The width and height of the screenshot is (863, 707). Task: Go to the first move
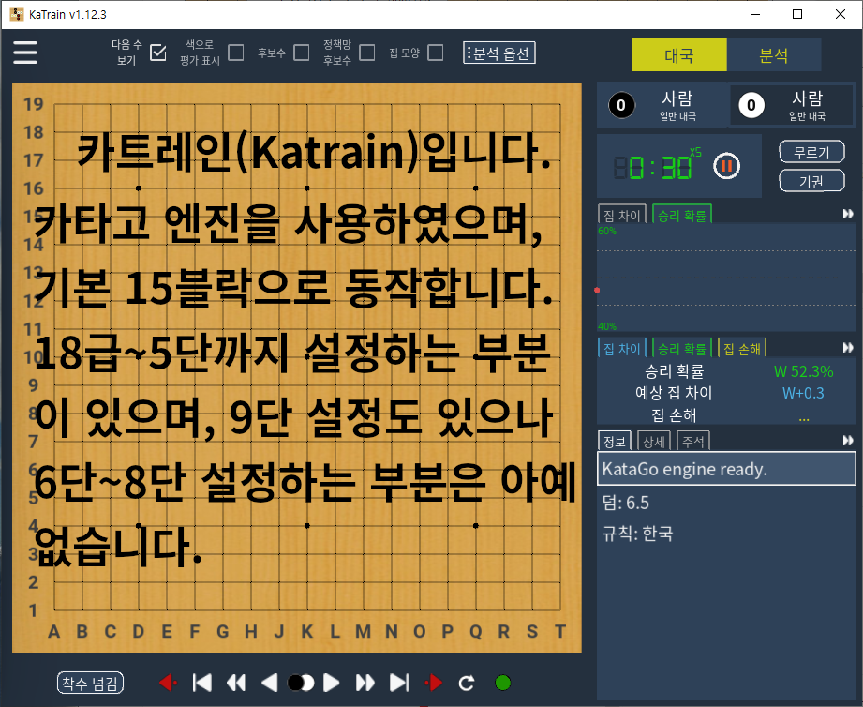tap(202, 683)
